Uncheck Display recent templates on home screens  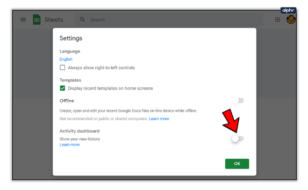pyautogui.click(x=63, y=88)
